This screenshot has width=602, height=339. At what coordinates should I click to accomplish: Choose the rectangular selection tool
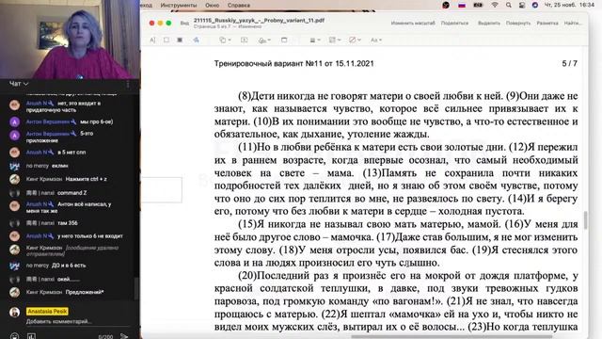(166, 40)
